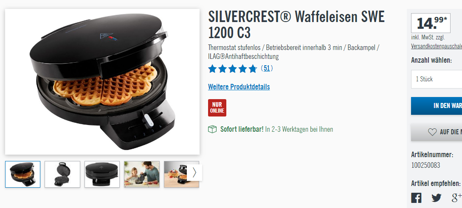
Task: Select the family baking thumbnail
Action: click(x=142, y=174)
